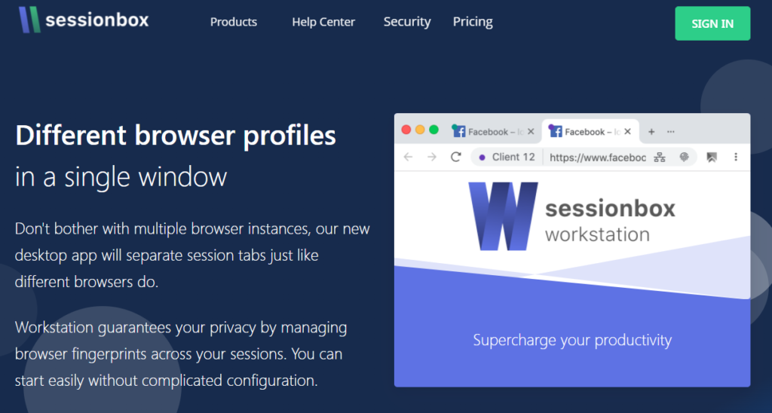Viewport: 772px width, 413px height.
Task: Click the bookmark image icon beside address bar
Action: pyautogui.click(x=712, y=157)
